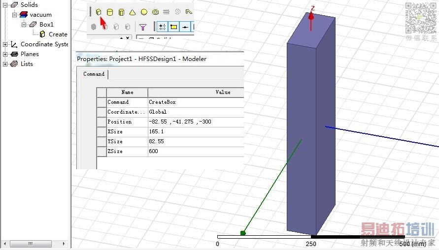The image size is (439, 250).
Task: Select the Draw Helix tool
Action: point(167,12)
